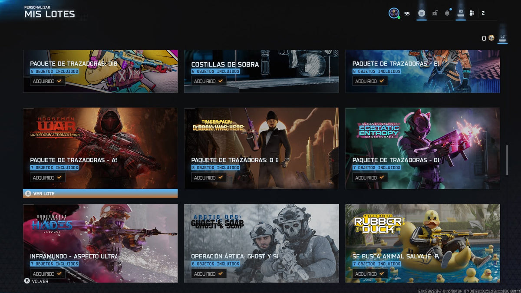Open the player profile avatar
The height and width of the screenshot is (293, 521).
394,13
